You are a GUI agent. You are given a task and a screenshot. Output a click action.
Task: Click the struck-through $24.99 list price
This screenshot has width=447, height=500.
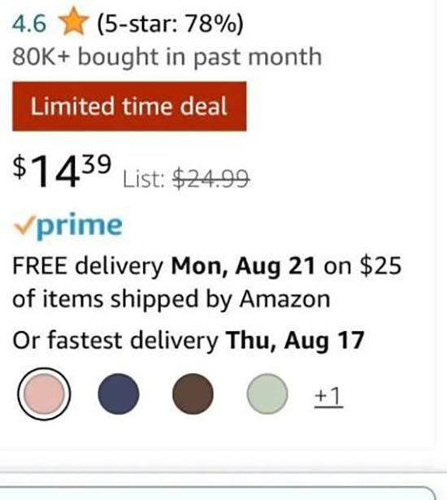[210, 179]
